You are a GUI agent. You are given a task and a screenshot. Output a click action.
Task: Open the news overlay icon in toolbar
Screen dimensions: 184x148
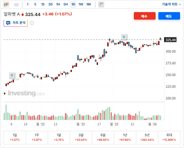click(101, 5)
